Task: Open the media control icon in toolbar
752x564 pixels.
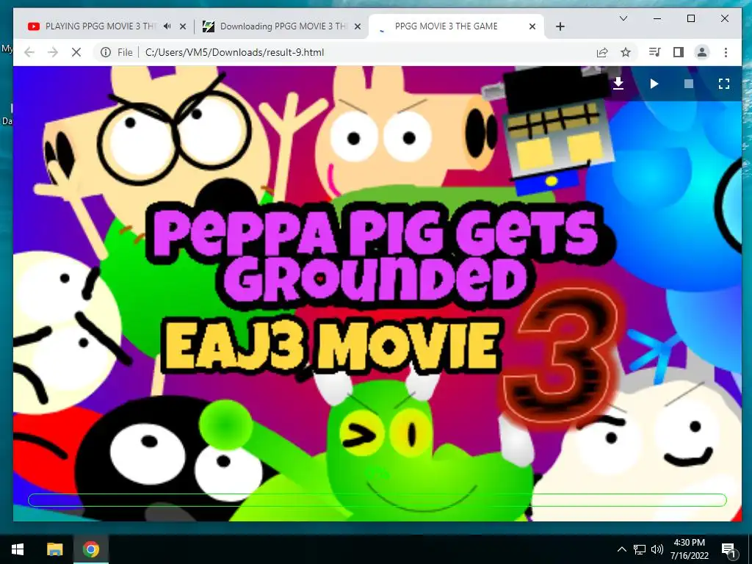Action: [654, 52]
